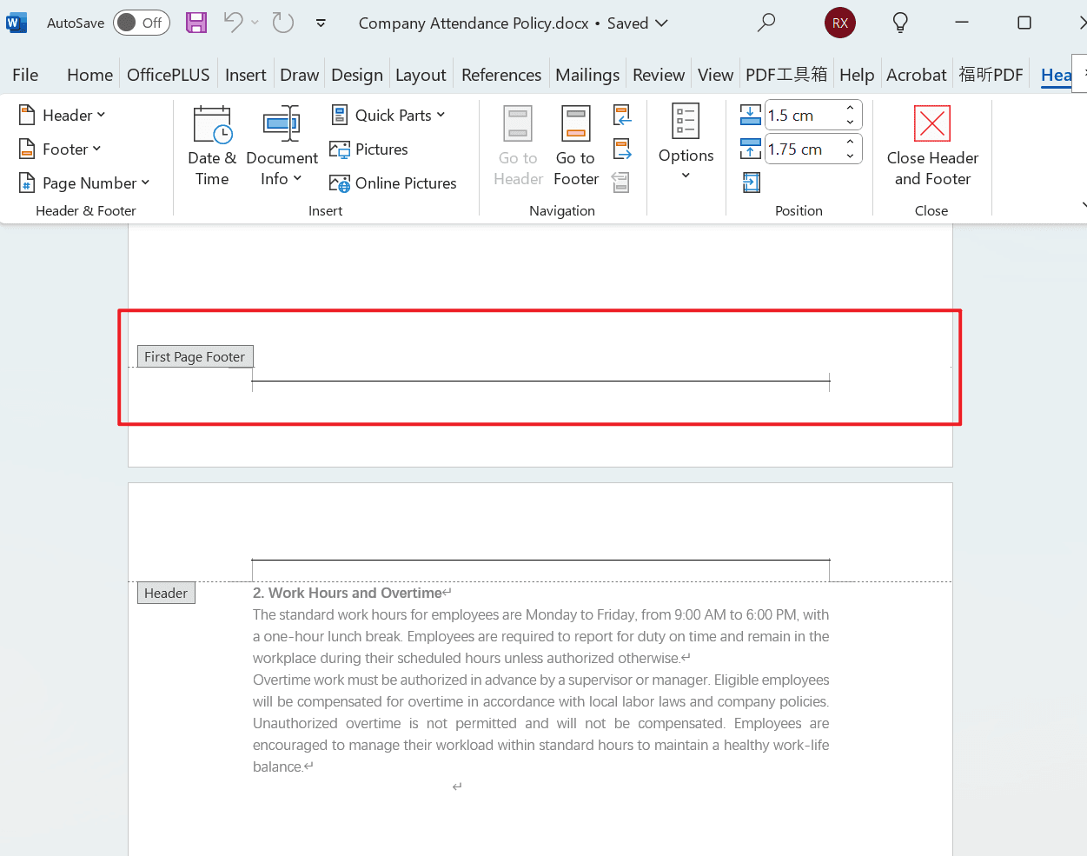
Task: Open the OfficePLUS tab
Action: (169, 75)
